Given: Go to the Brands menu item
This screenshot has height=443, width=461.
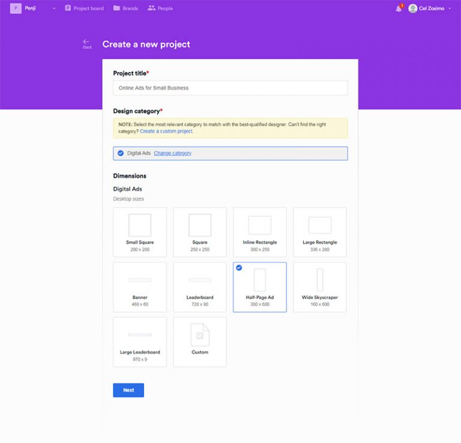Looking at the screenshot, I should click(x=125, y=8).
